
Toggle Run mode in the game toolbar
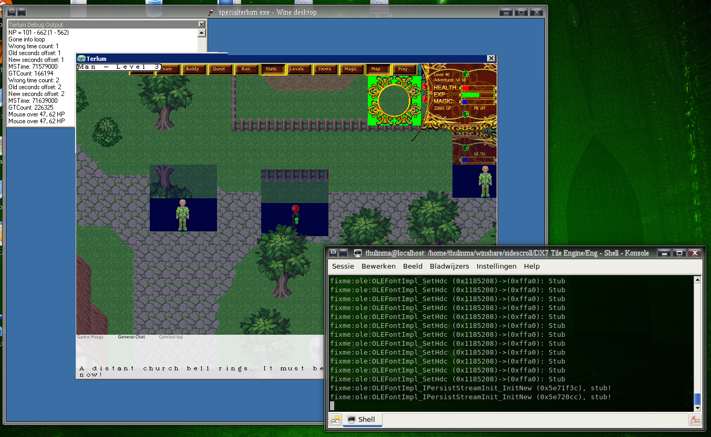point(245,69)
